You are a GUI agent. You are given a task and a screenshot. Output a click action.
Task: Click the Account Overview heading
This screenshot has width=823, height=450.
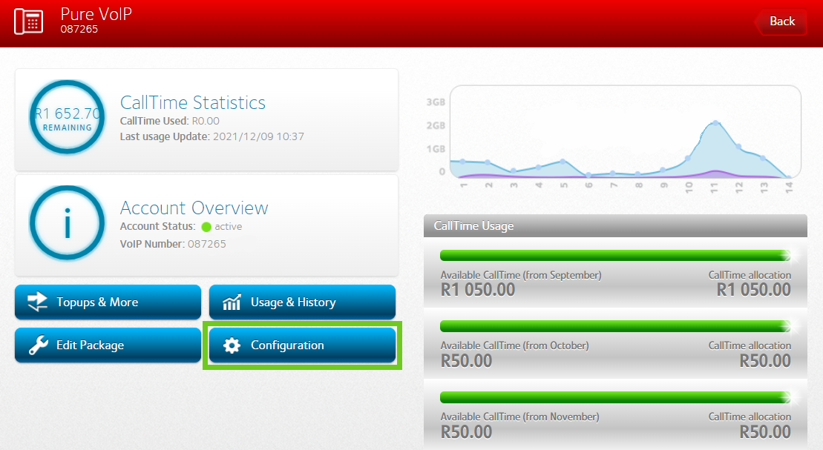point(194,208)
